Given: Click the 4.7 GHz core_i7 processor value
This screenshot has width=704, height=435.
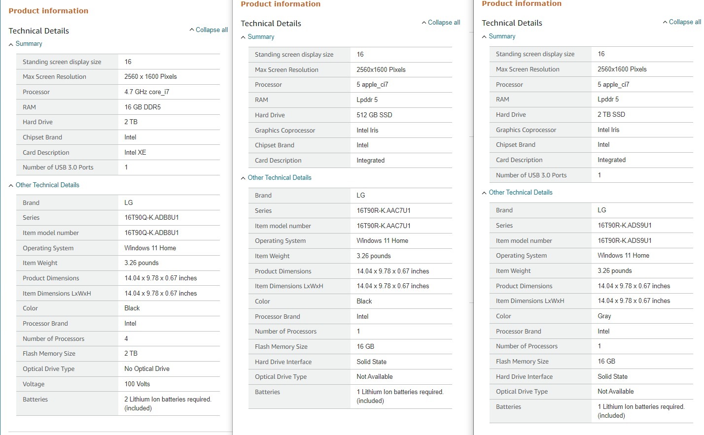Looking at the screenshot, I should coord(147,92).
